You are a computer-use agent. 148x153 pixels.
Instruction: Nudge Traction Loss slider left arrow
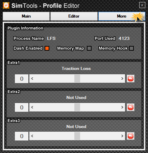coord(32,78)
